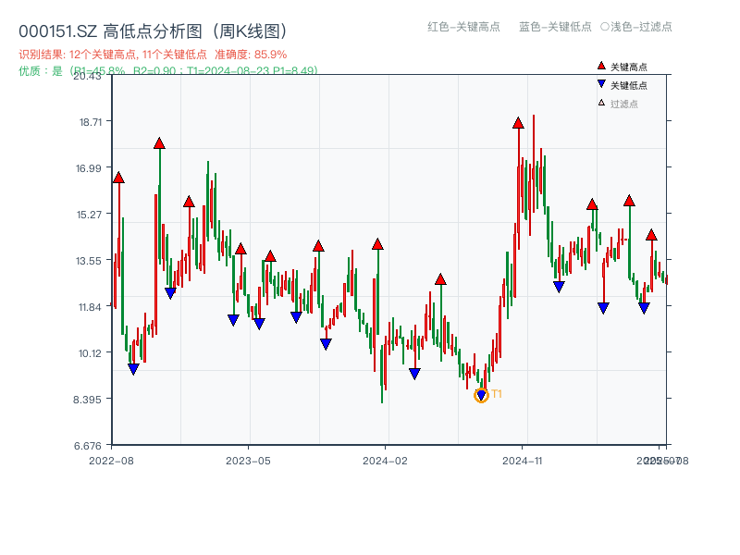The height and width of the screenshot is (555, 740).
Task: Select the red 关键高点 triangle icon in the legend
Action: click(600, 65)
